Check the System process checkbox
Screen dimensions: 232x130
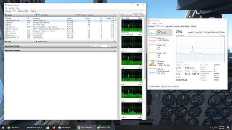pyautogui.click(x=6, y=25)
